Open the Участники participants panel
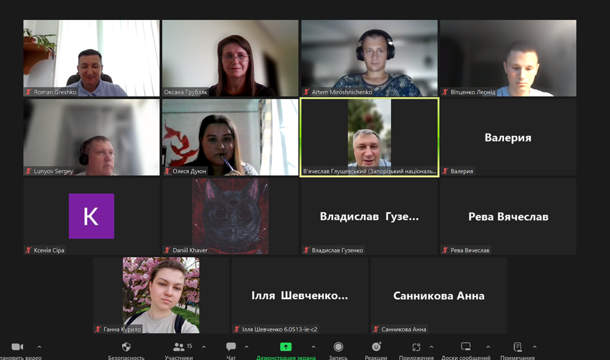Screen dimensions: 610x360 (179, 347)
